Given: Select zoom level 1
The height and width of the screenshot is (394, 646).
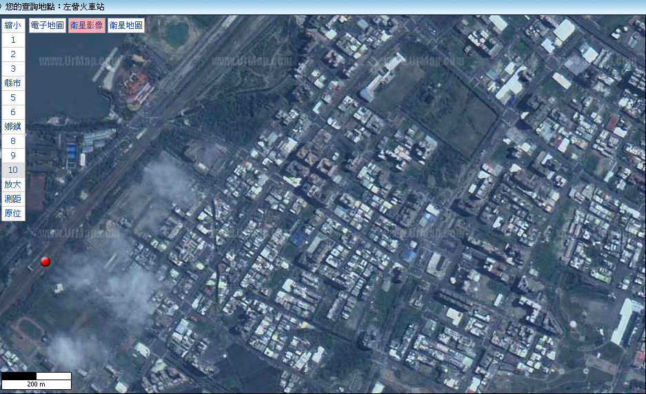Looking at the screenshot, I should [x=13, y=40].
